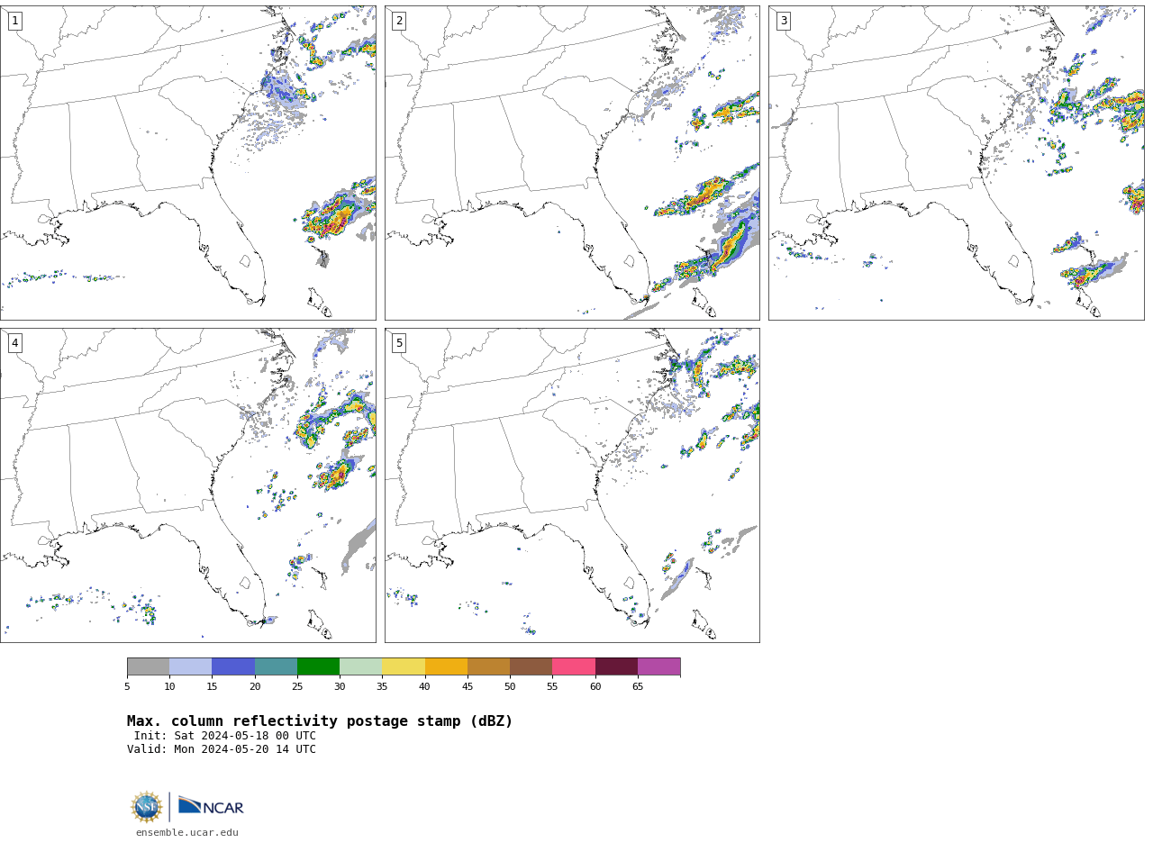Viewport: 1153px width, 843px height.
Task: Click the dark maroon 60-65 dBZ swatch
Action: [x=616, y=666]
